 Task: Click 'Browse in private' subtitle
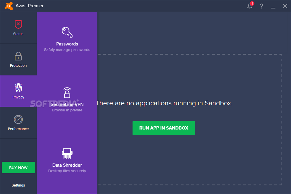point(67,110)
